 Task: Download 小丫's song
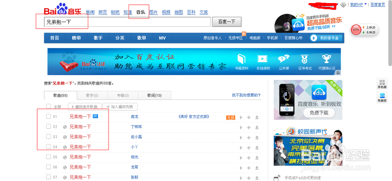tap(256, 147)
